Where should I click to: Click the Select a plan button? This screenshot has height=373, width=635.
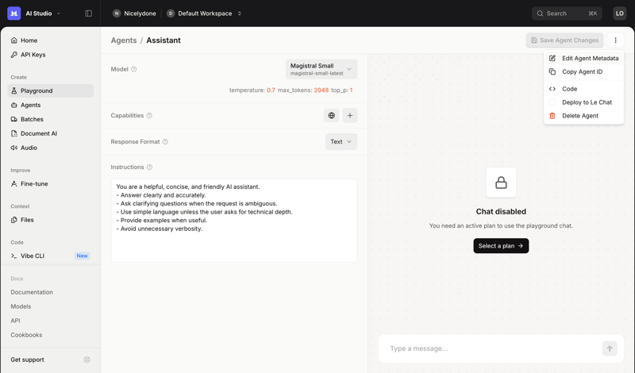click(x=501, y=246)
